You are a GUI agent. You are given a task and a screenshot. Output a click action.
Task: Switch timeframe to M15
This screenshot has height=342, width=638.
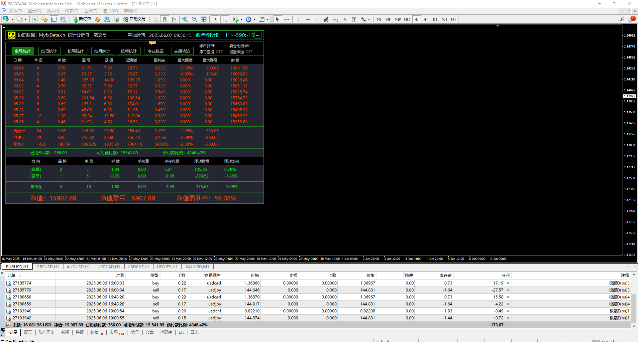click(398, 19)
